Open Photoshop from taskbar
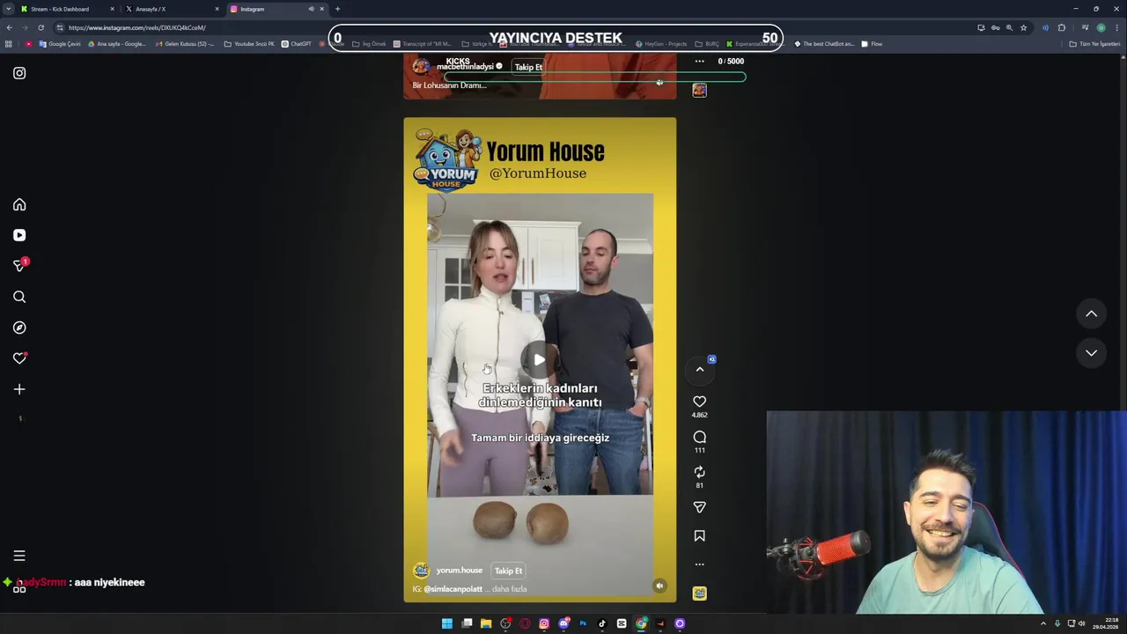 [x=583, y=623]
